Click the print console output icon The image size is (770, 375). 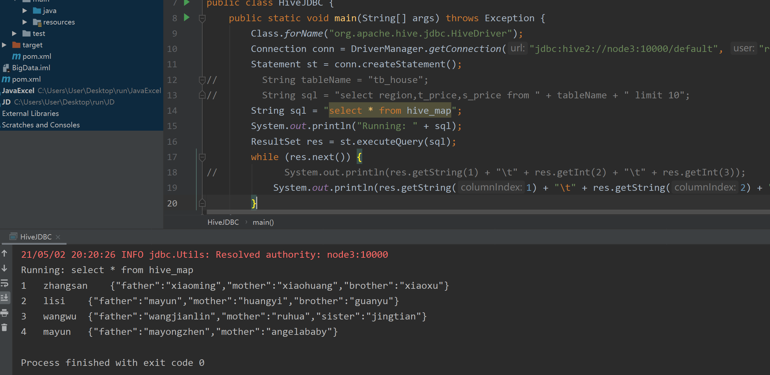pos(5,313)
